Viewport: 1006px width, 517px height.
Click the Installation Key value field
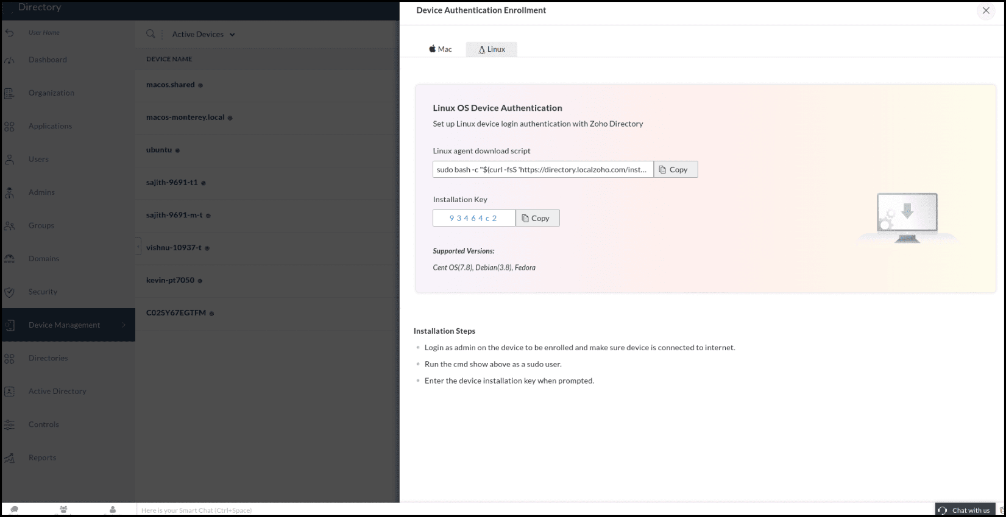(474, 218)
